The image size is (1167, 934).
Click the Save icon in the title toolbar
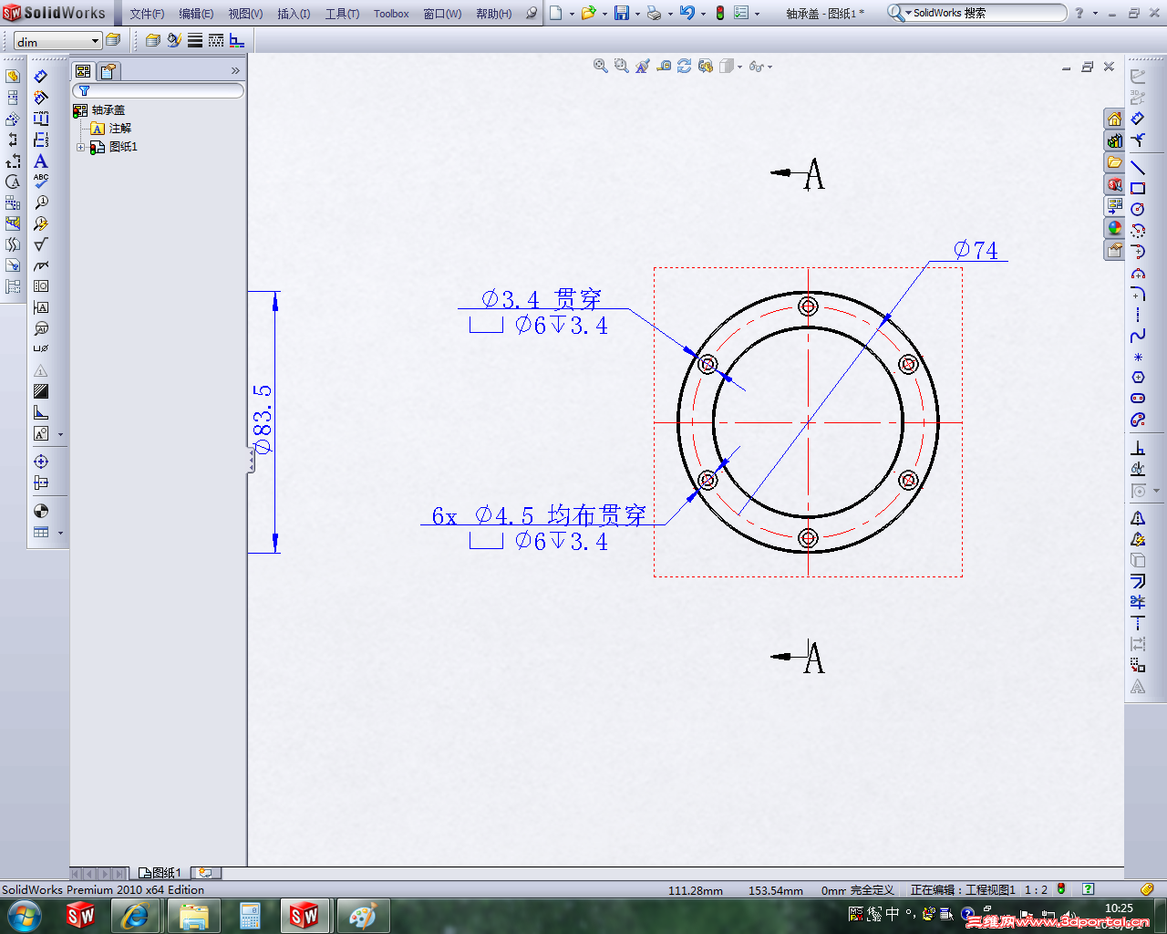(x=621, y=13)
